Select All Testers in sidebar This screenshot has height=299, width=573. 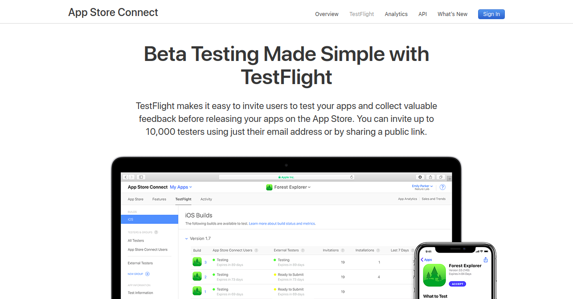[136, 241]
